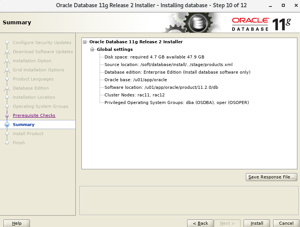
Task: Click the empty message area below the summary
Action: coord(188,200)
